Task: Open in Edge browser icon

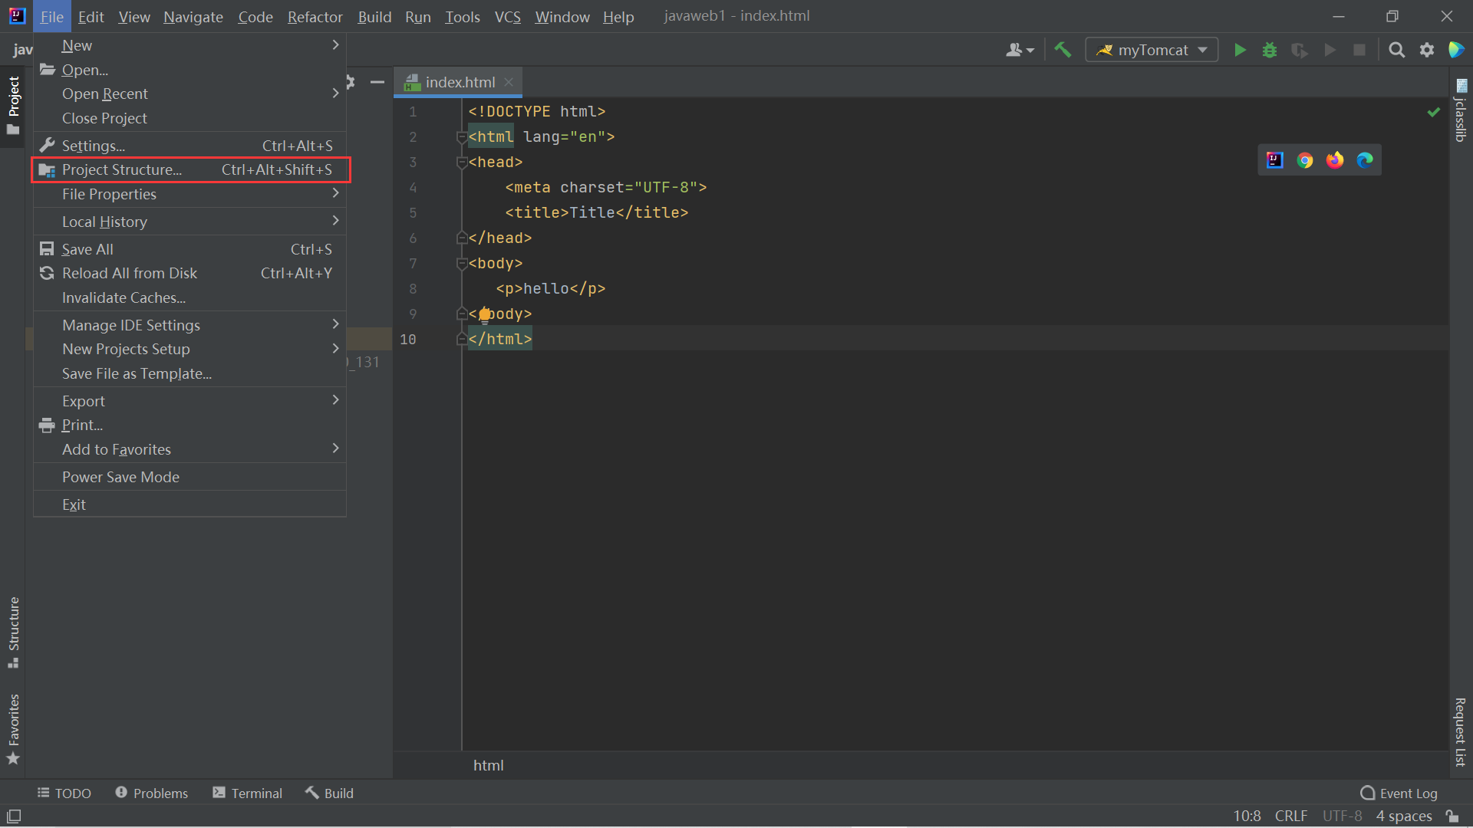Action: 1365,160
